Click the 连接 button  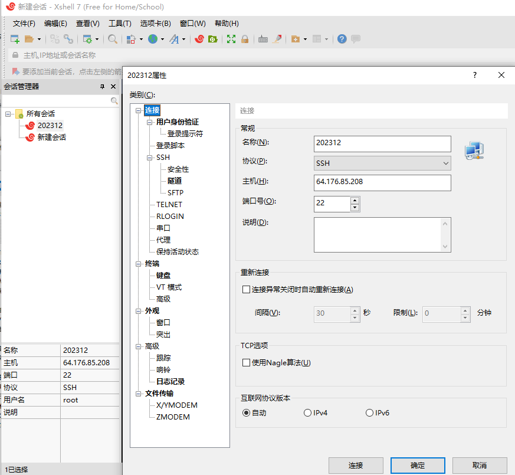[356, 466]
